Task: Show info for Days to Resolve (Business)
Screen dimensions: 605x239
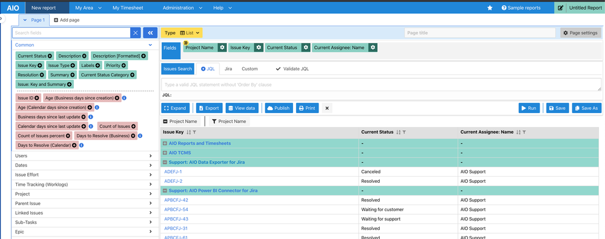Action: click(x=140, y=136)
